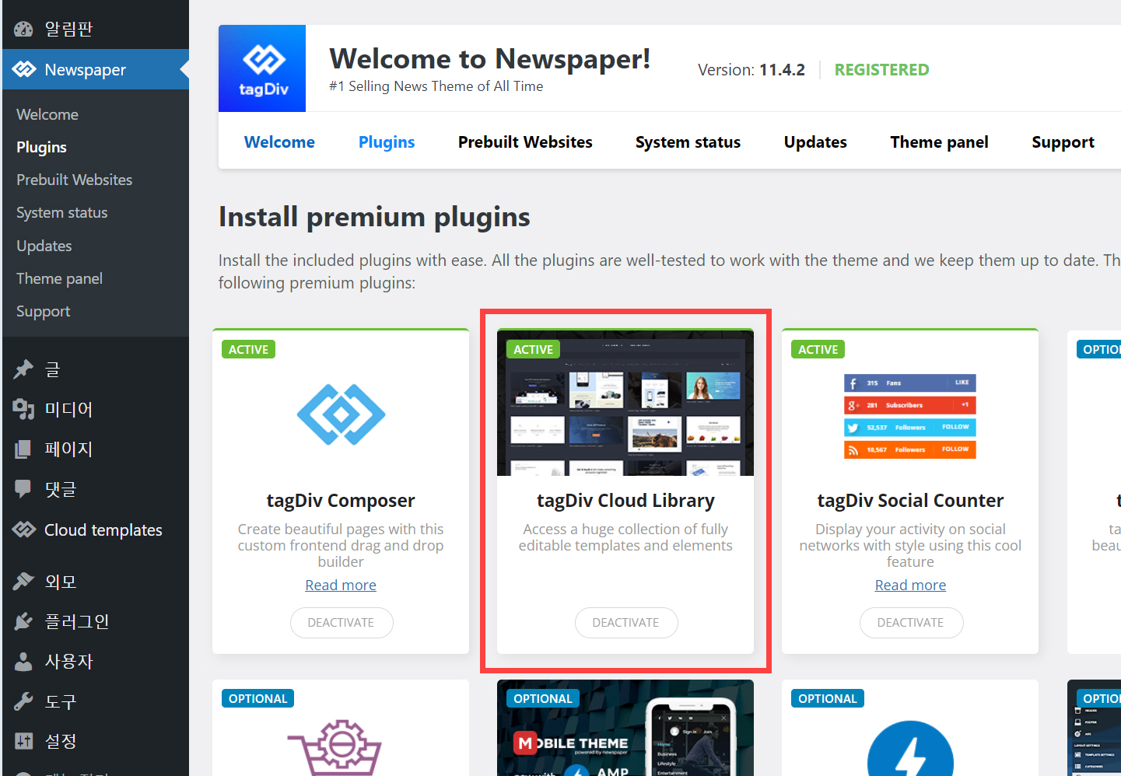Open Theme panel in the sidebar
The image size is (1121, 776).
pos(59,278)
